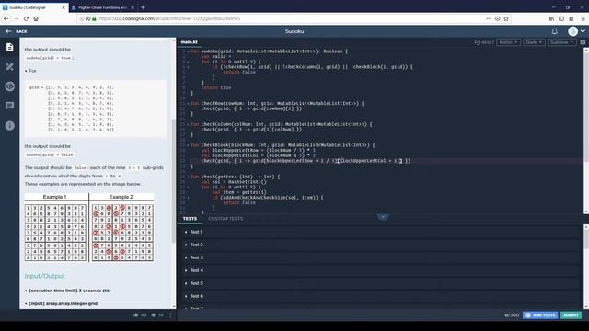Open the Firefox library icon
The width and height of the screenshot is (589, 331).
[551, 18]
